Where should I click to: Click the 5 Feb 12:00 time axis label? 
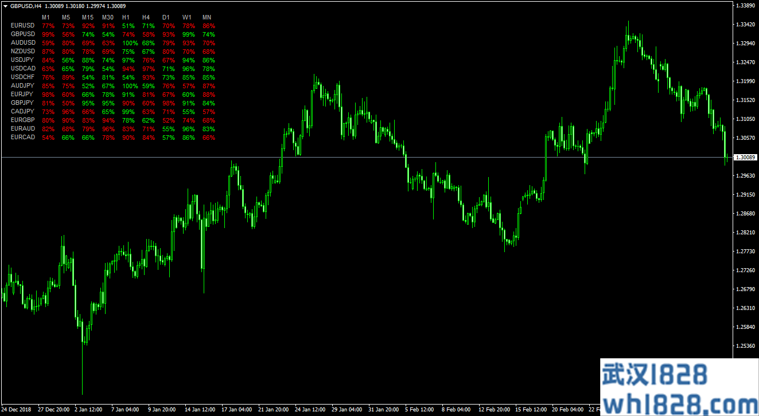pos(420,410)
